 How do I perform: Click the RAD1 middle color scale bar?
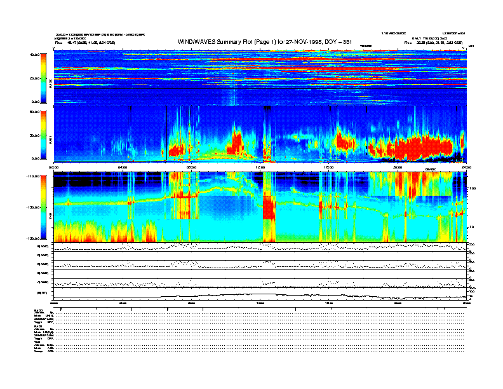coord(43,135)
